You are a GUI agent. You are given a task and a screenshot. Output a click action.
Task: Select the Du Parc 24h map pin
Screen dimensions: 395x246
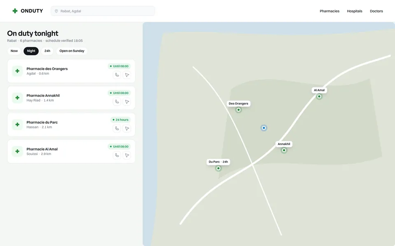(x=218, y=168)
